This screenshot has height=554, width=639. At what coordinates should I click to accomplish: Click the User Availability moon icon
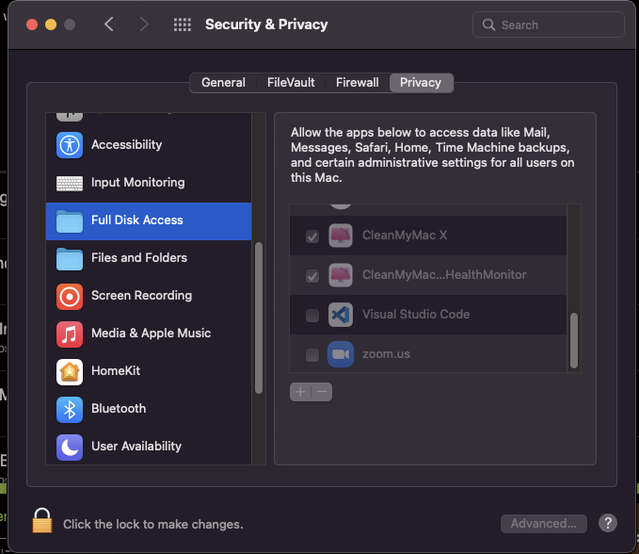(x=70, y=447)
